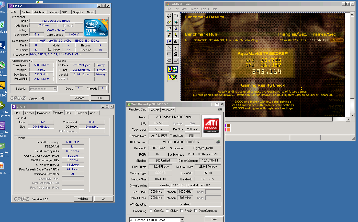Open the Edit menu in Paint
This screenshot has height=222, width=358.
[176, 9]
